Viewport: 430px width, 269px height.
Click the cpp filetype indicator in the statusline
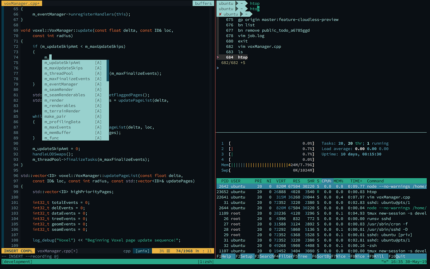coord(126,250)
